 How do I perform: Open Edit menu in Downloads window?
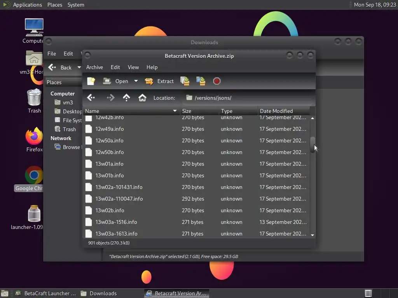click(68, 54)
